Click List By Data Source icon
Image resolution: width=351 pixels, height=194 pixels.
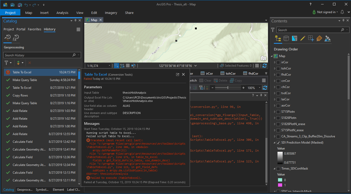tap(286, 39)
